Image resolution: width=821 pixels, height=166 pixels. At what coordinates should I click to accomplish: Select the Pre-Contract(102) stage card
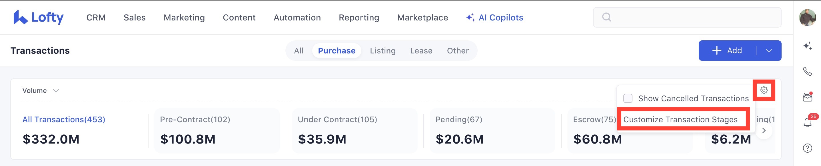217,130
